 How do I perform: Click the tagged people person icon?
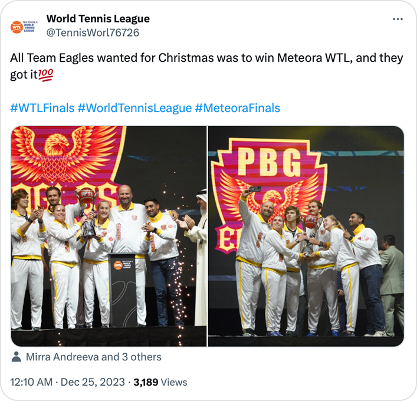[17, 357]
